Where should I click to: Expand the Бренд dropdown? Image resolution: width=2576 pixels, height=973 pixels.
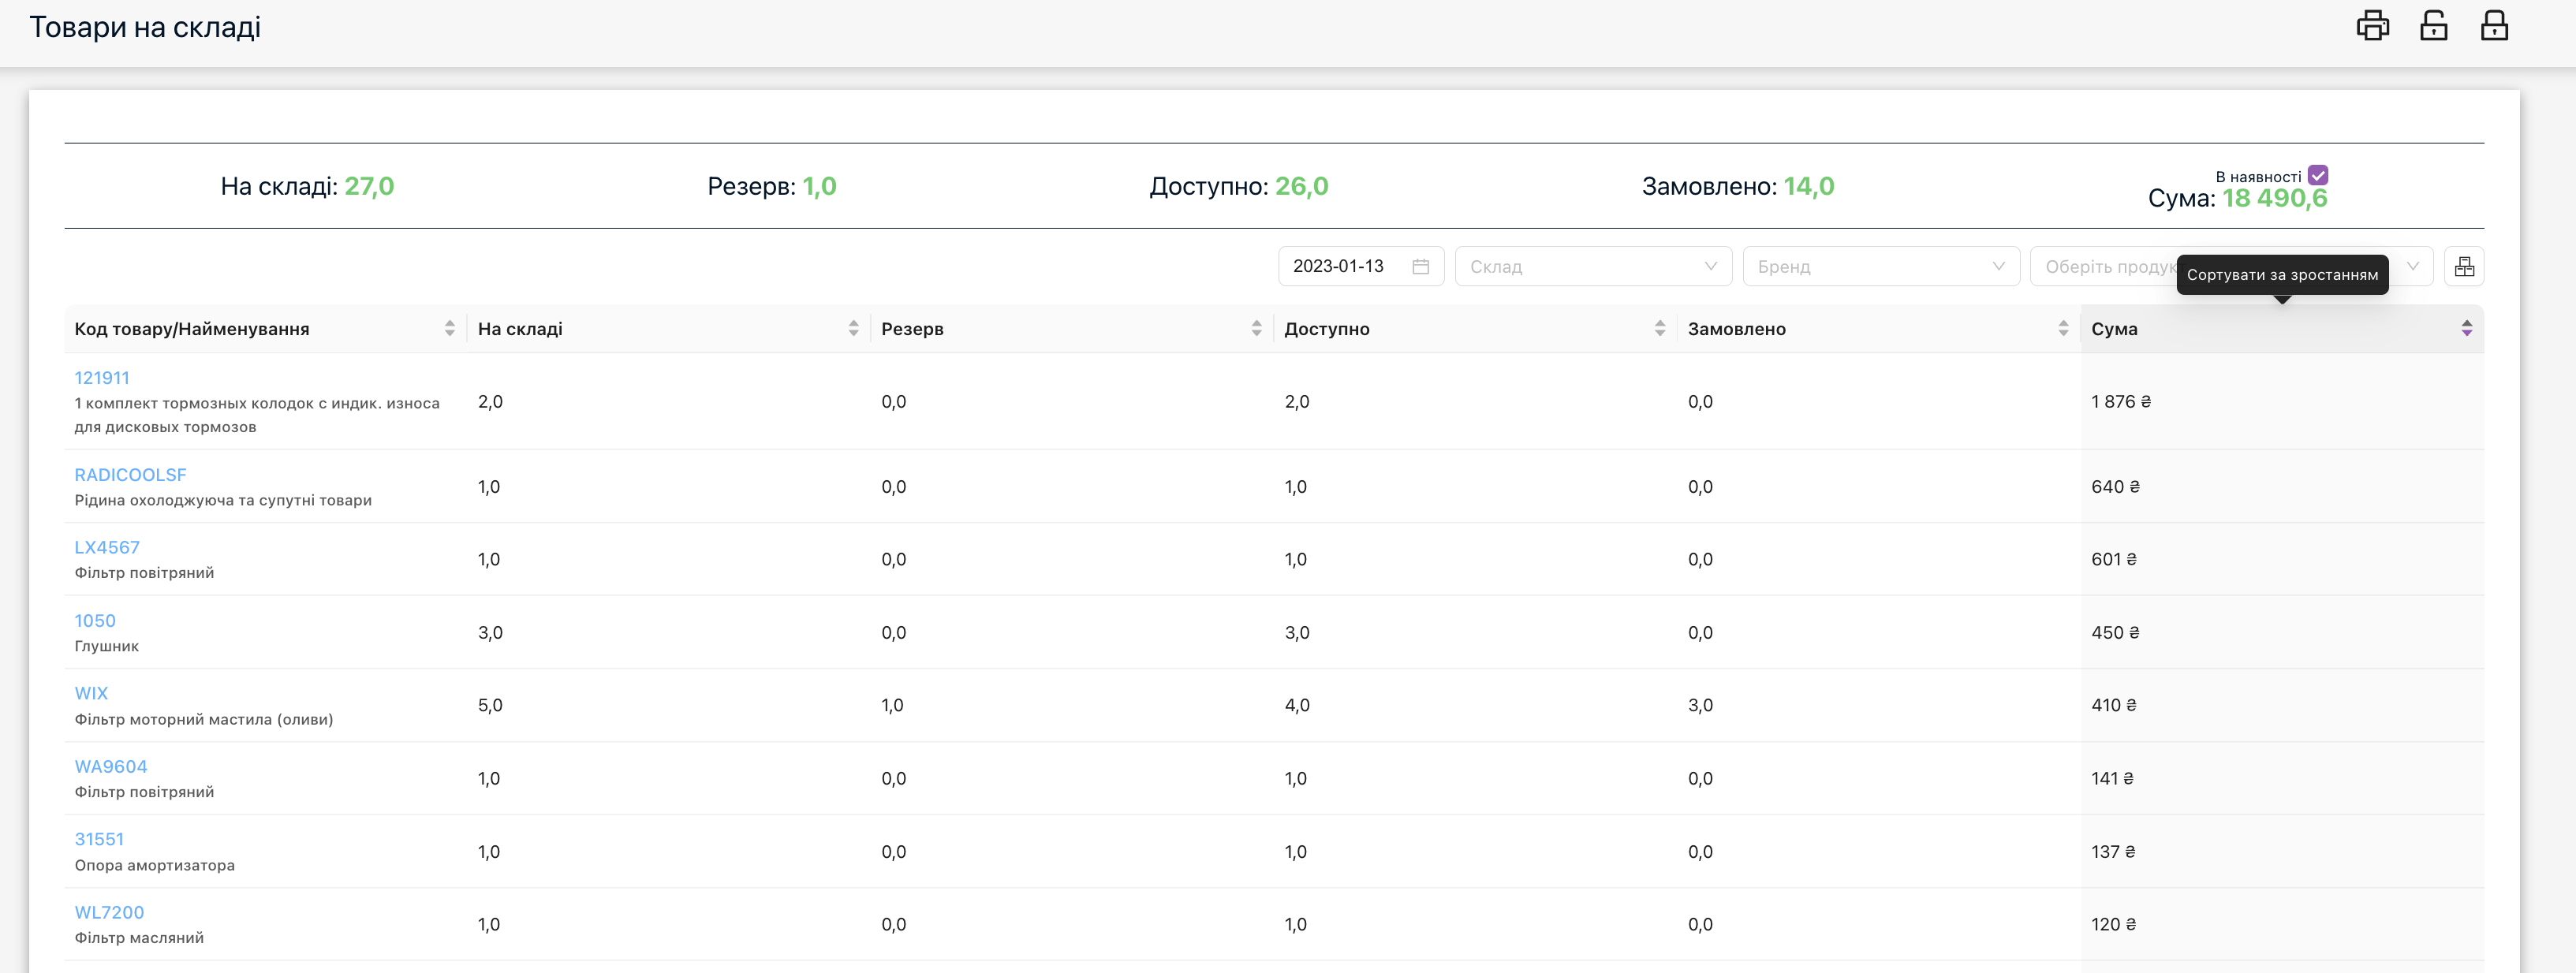coord(1880,266)
